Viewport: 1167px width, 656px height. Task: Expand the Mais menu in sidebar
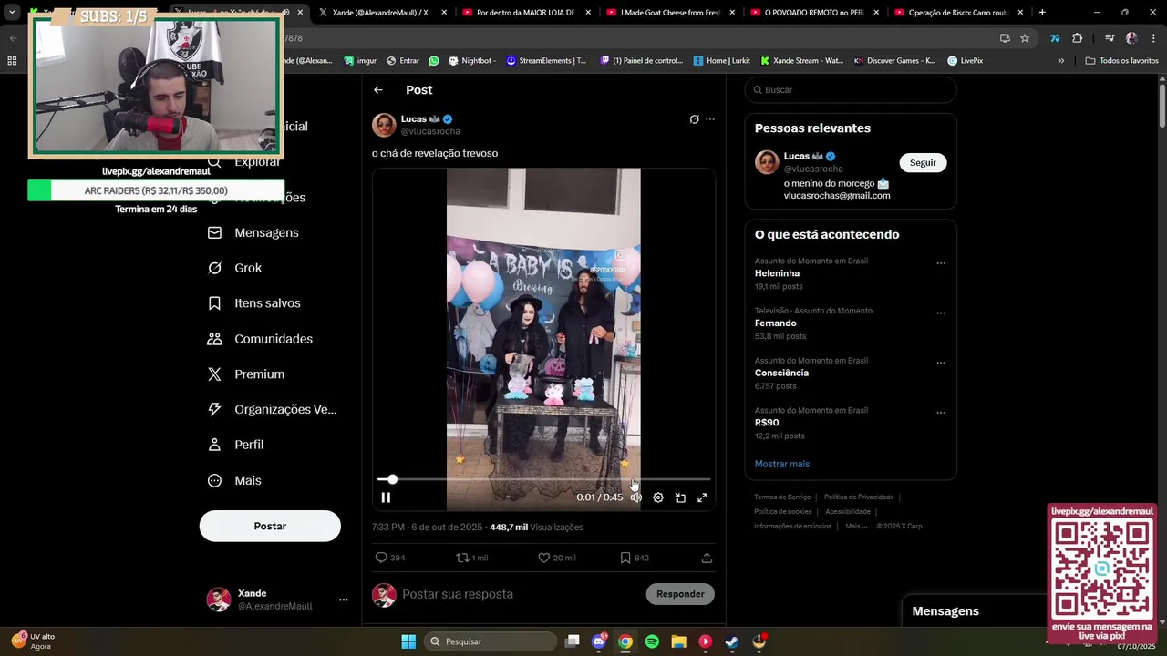tap(234, 480)
